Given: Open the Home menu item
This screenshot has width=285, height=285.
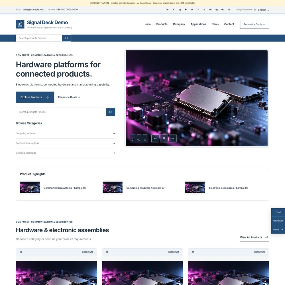Looking at the screenshot, I should tap(147, 24).
